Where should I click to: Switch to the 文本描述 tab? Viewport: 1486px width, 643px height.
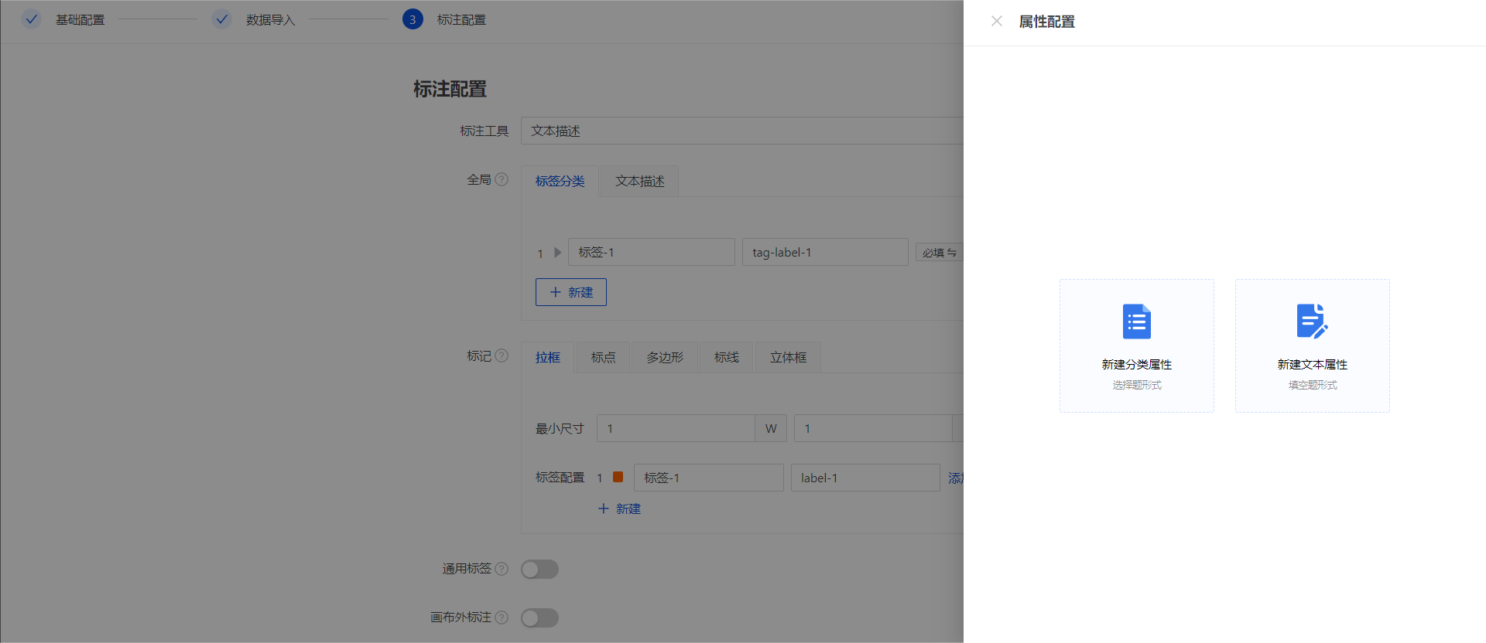640,181
